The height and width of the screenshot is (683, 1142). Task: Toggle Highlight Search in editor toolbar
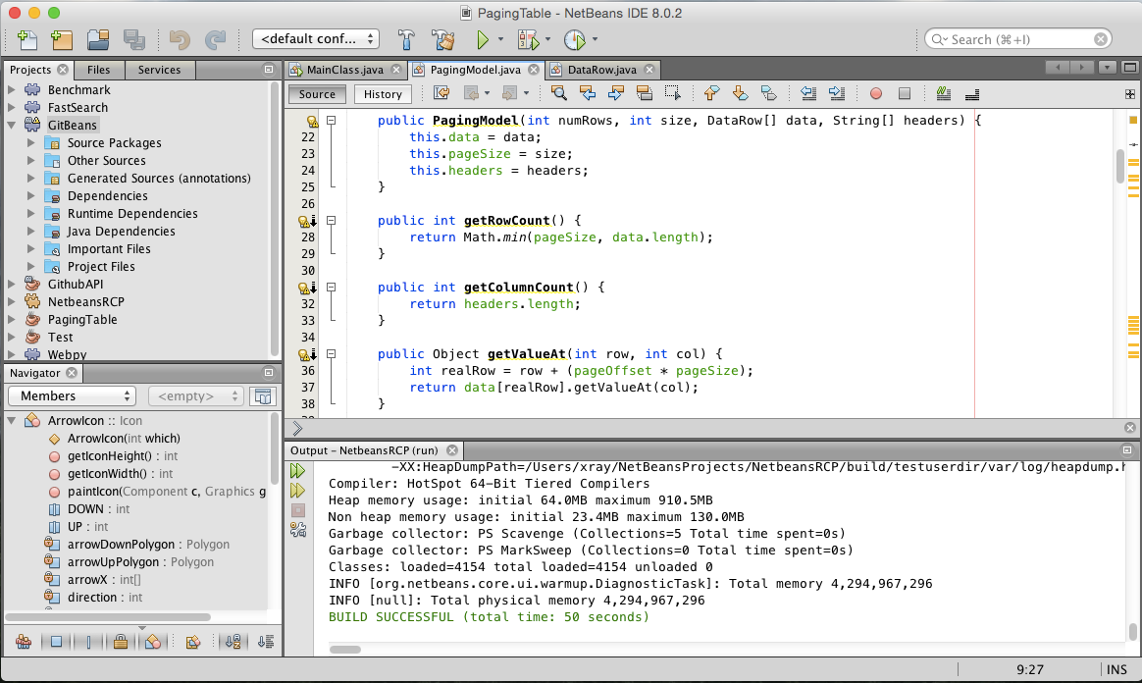coord(644,93)
